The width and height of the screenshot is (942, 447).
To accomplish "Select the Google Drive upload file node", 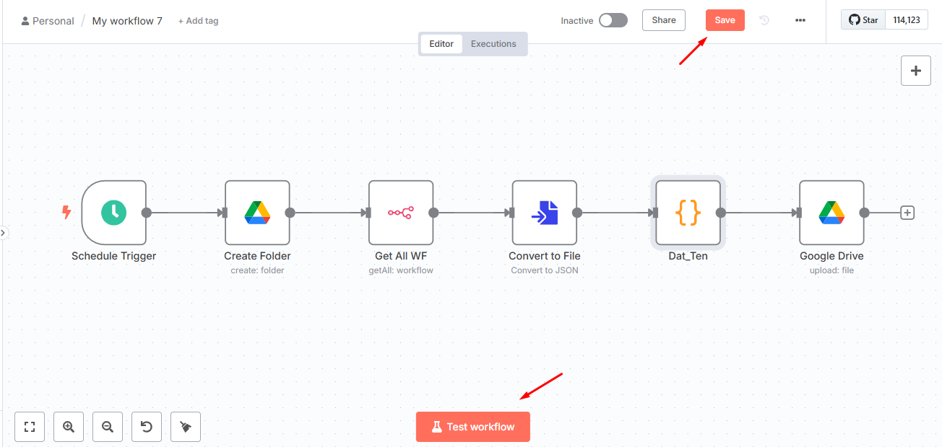I will click(831, 212).
